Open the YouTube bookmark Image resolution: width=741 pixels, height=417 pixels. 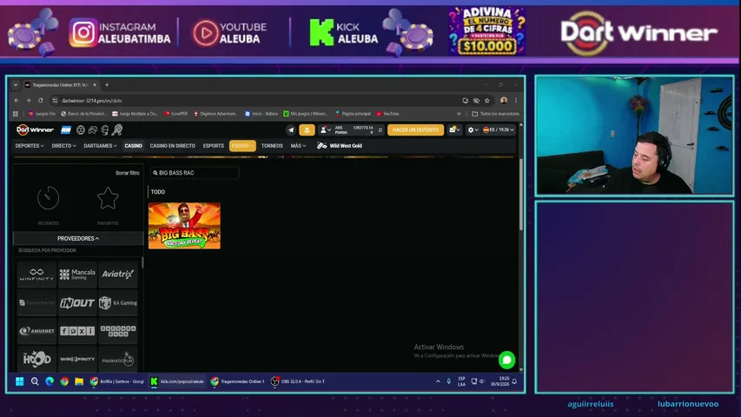tap(388, 114)
